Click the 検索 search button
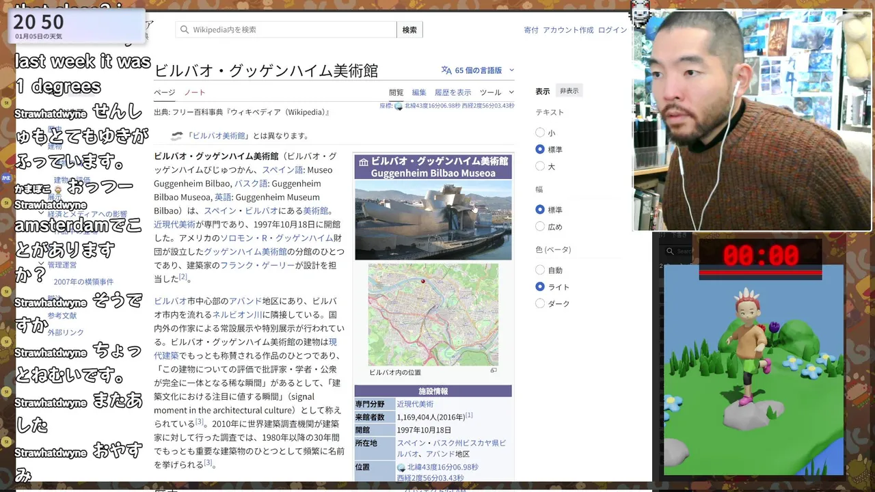 (409, 29)
